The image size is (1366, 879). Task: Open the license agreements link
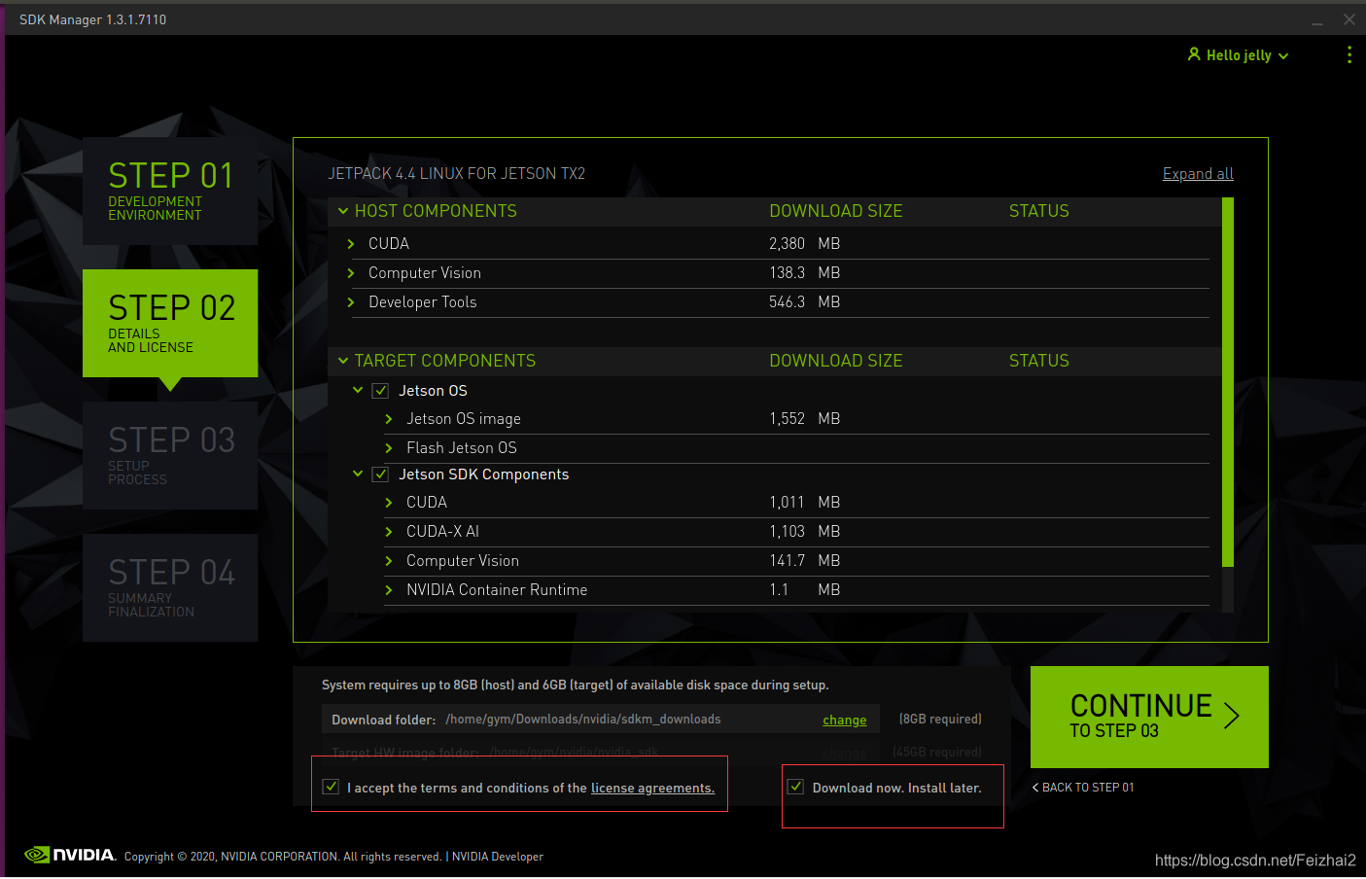click(x=652, y=789)
